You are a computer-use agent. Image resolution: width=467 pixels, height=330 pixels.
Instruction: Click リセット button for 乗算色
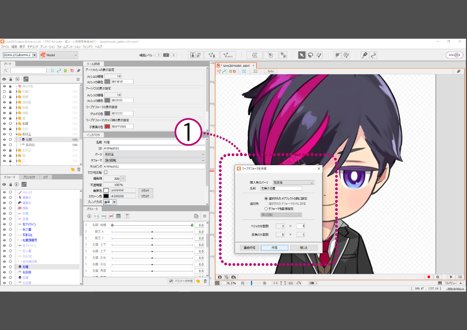[x=145, y=190]
